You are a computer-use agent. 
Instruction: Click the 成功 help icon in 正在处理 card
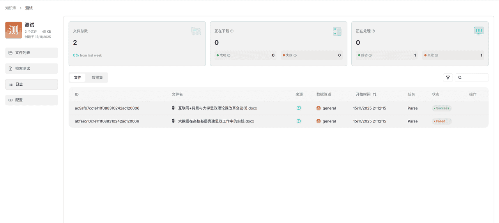[x=370, y=55]
